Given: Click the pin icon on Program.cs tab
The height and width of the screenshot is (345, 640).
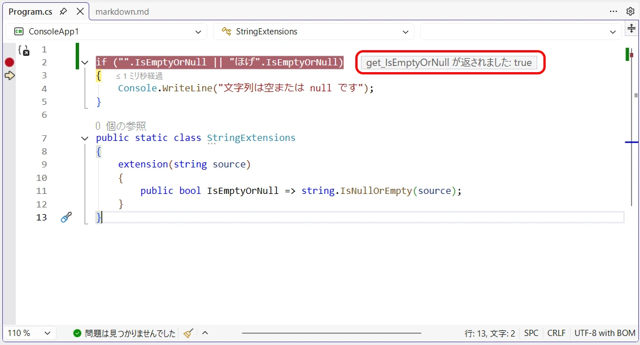Looking at the screenshot, I should (64, 11).
